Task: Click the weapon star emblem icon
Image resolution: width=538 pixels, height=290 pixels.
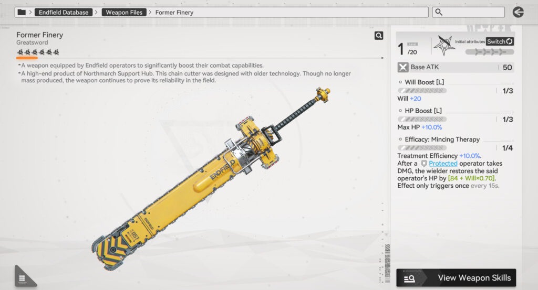Action: tap(444, 46)
